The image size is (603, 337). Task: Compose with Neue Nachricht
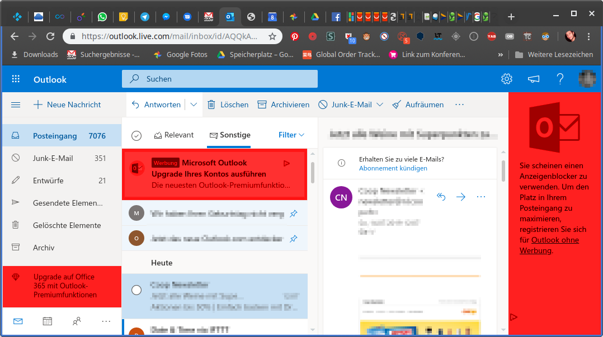click(x=67, y=105)
